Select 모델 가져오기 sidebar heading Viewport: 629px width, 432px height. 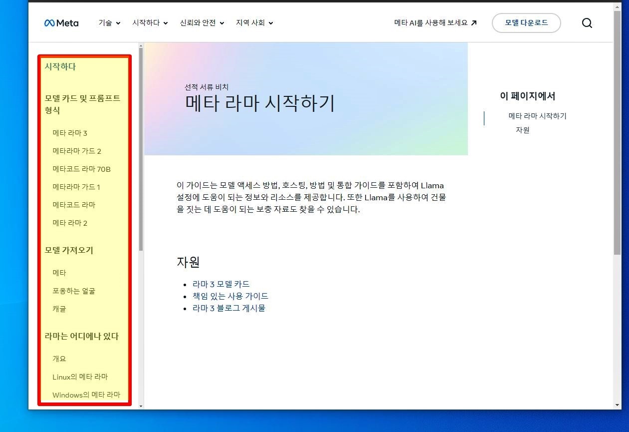click(69, 250)
